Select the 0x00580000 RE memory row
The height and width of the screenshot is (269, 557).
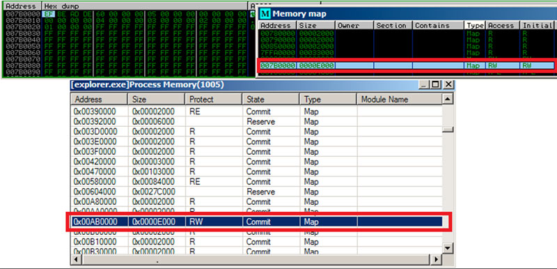256,182
